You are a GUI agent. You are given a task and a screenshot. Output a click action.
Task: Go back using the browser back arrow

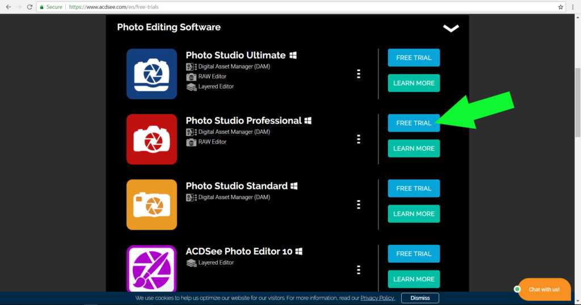click(x=8, y=7)
